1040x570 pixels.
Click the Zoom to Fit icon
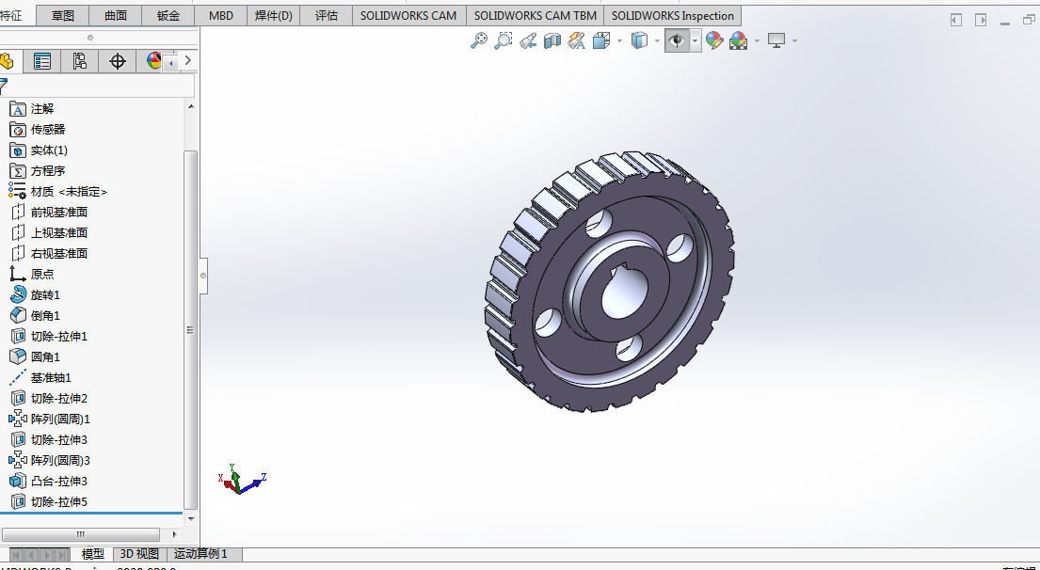pos(478,41)
